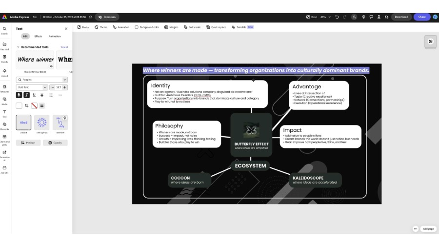Click the Share button
The height and width of the screenshot is (247, 439).
point(422,17)
